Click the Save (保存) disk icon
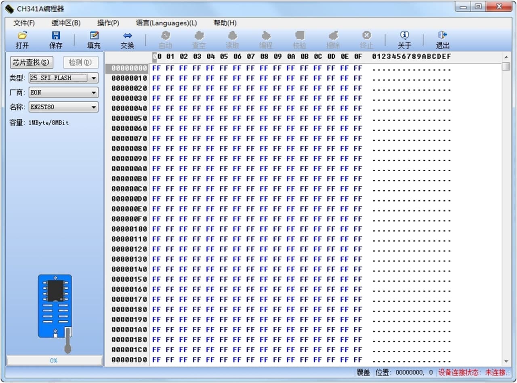517x383 pixels. (x=56, y=35)
